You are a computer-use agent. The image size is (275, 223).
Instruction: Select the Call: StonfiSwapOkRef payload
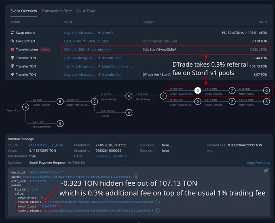(x=159, y=49)
